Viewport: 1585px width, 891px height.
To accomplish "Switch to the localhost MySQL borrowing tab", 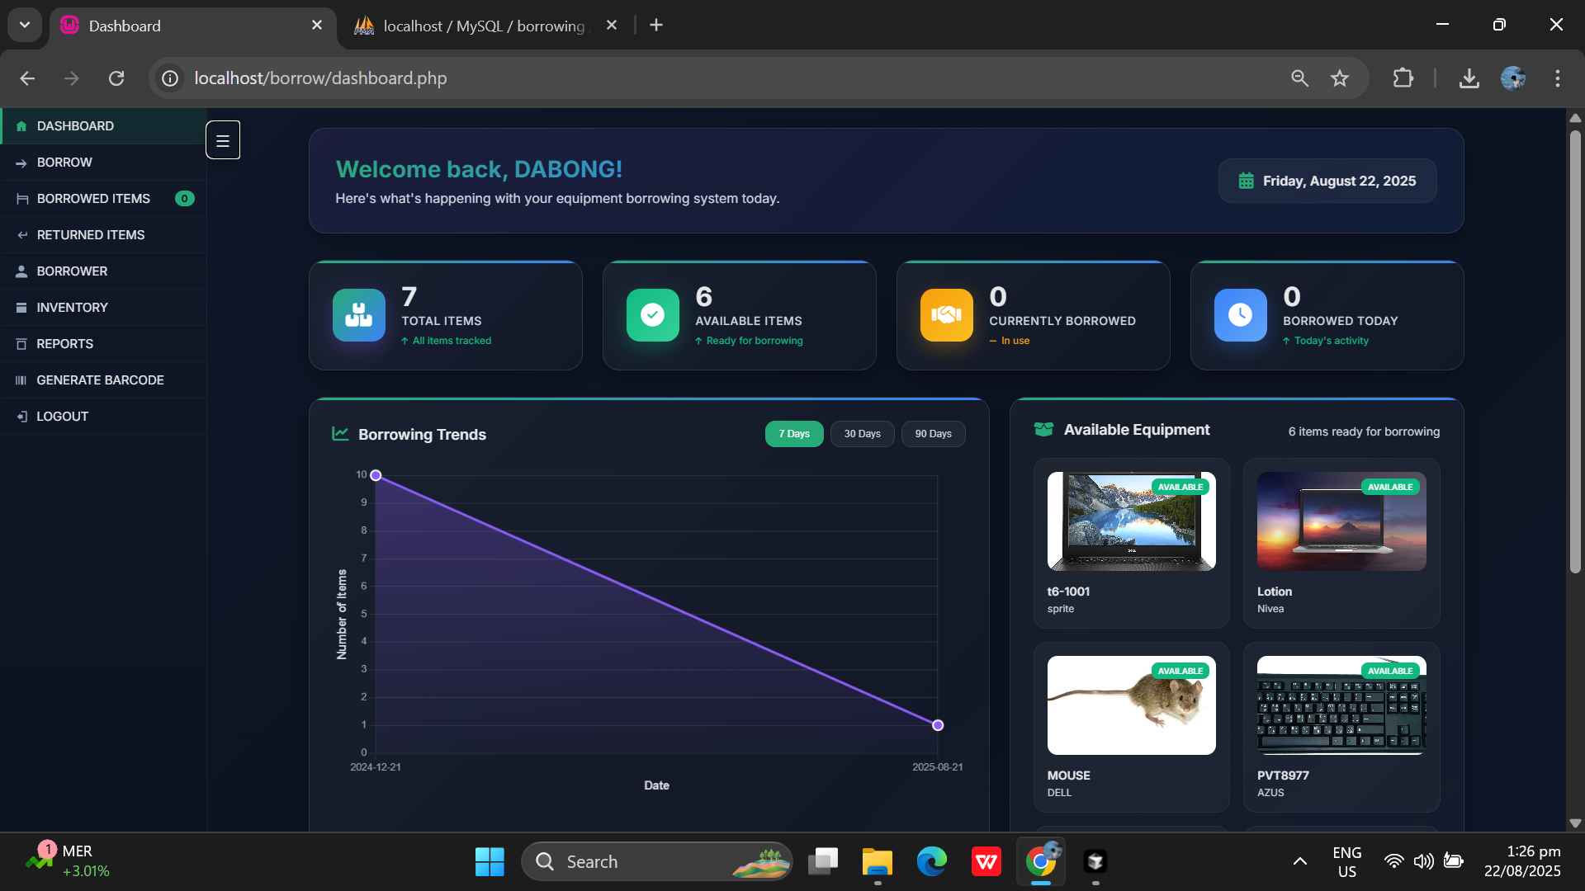I will [x=483, y=26].
